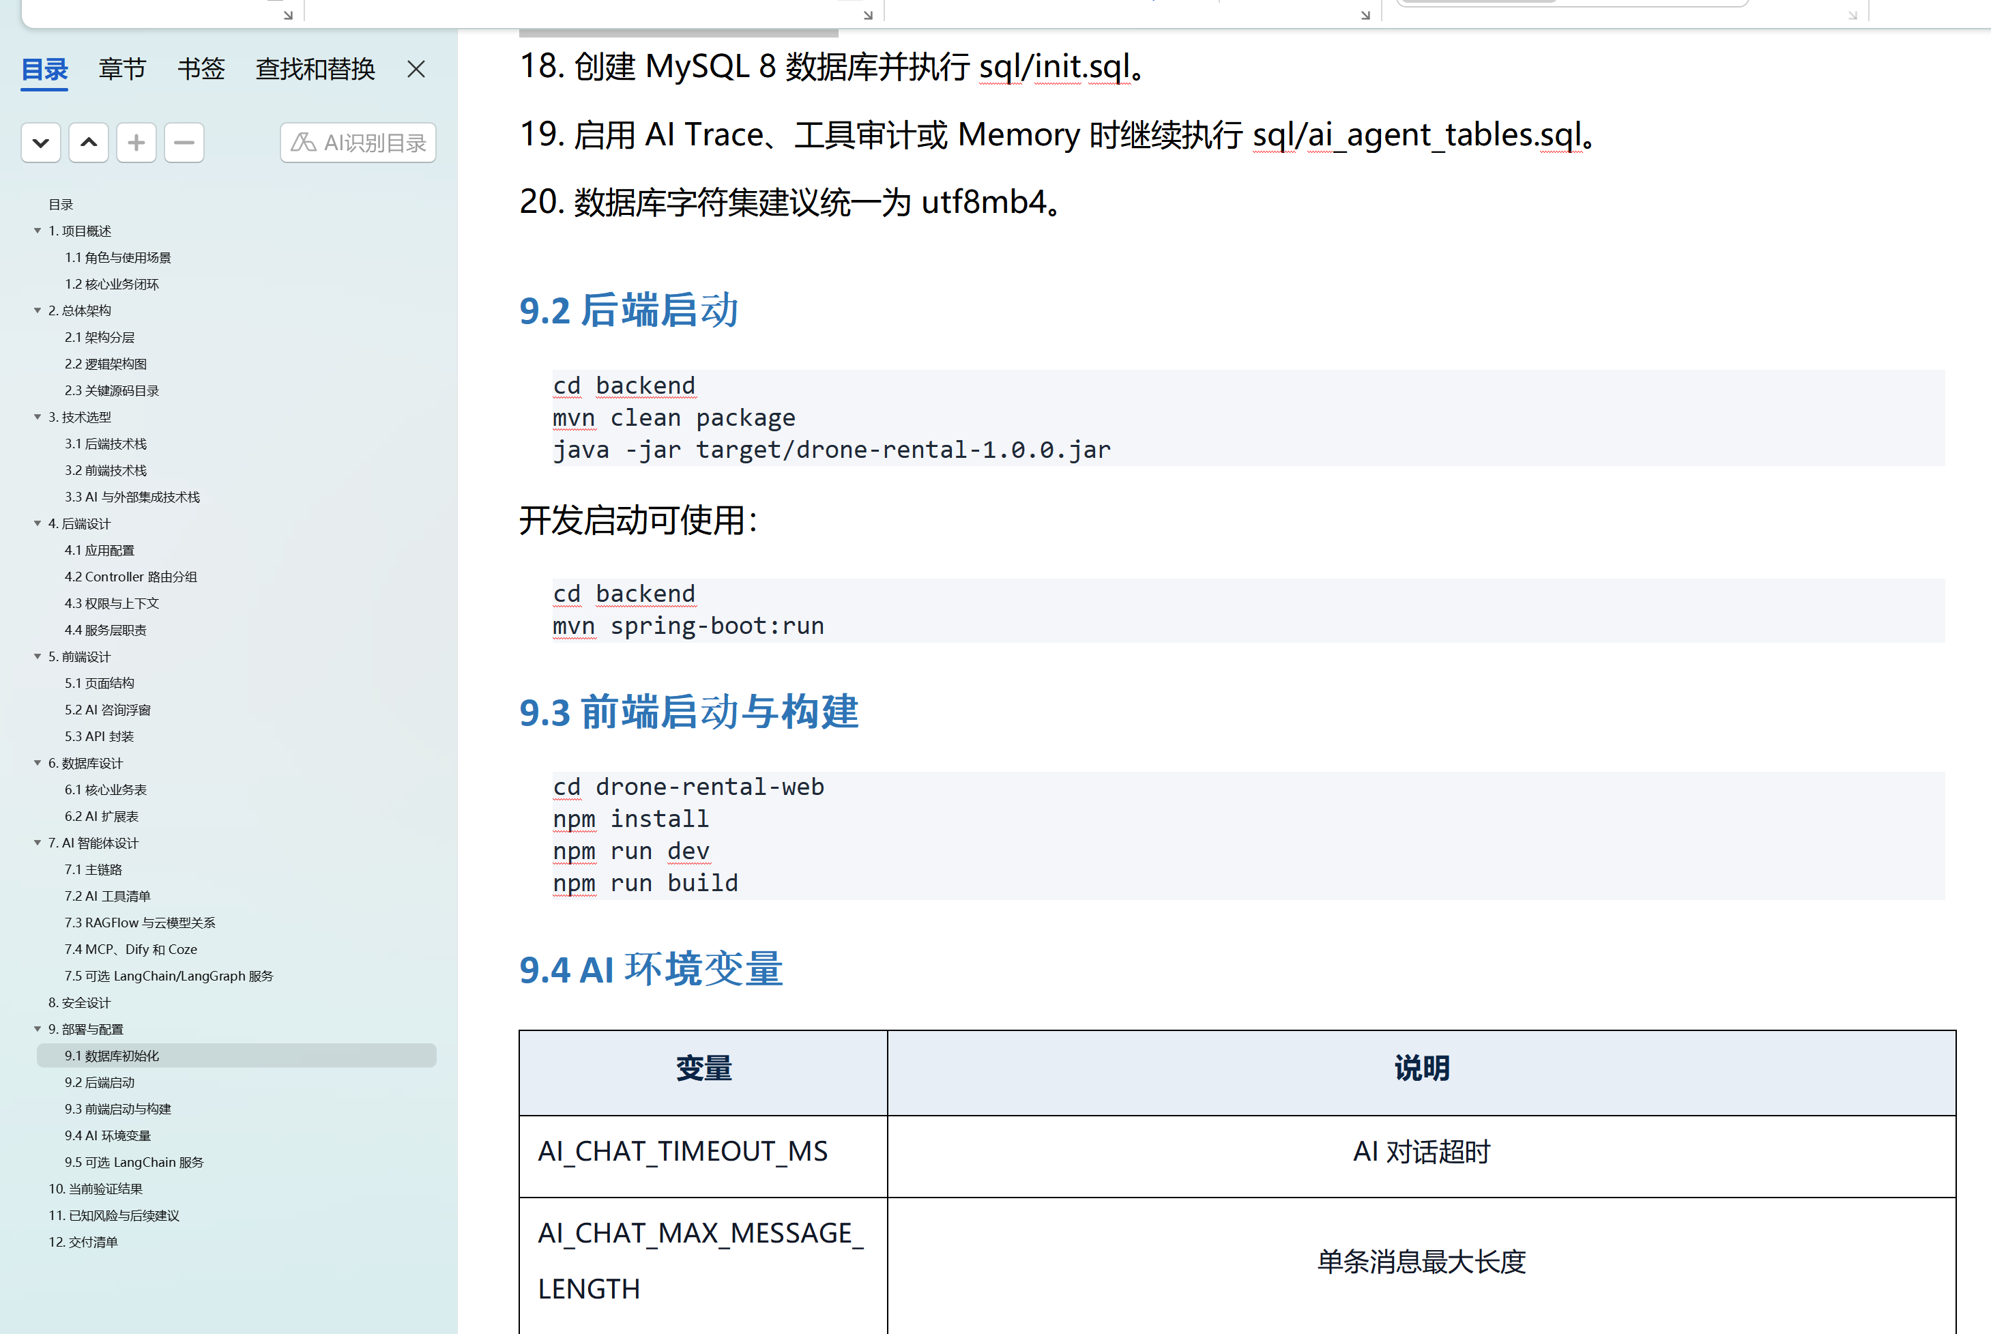
Task: Switch to the 书签 tab
Action: (x=201, y=69)
